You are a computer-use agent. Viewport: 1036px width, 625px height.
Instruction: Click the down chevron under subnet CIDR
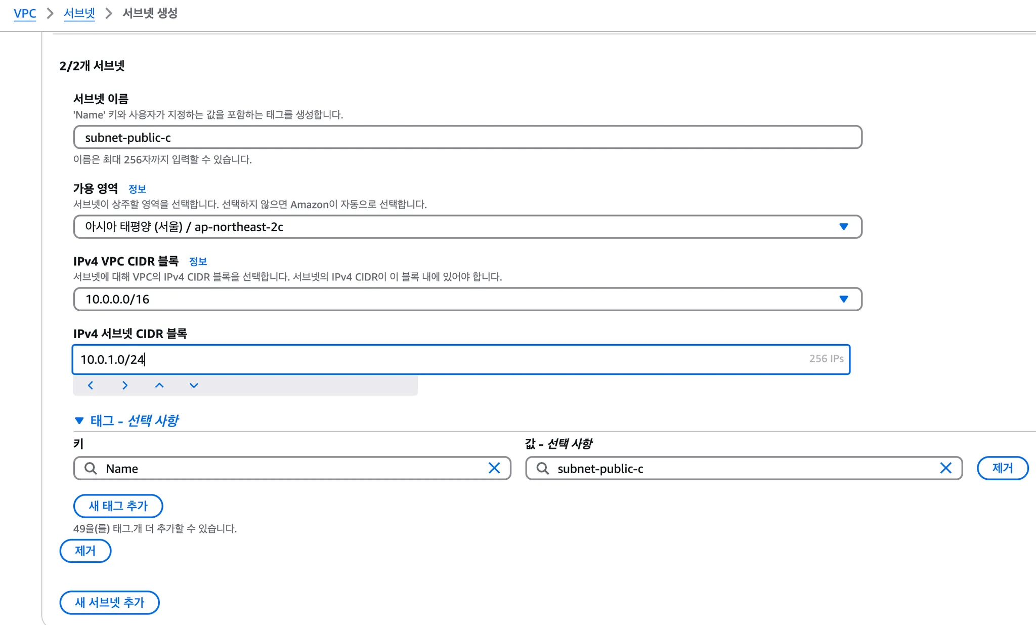pyautogui.click(x=194, y=385)
